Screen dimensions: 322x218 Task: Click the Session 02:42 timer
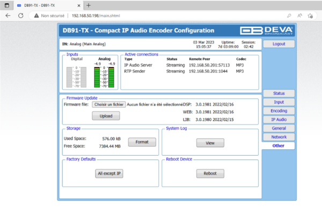(x=248, y=47)
